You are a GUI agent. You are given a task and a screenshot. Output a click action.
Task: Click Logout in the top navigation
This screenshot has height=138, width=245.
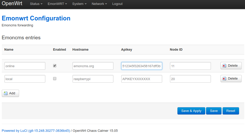click(x=117, y=4)
